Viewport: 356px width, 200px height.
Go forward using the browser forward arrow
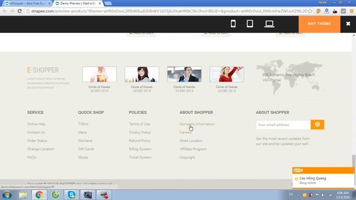12,11
